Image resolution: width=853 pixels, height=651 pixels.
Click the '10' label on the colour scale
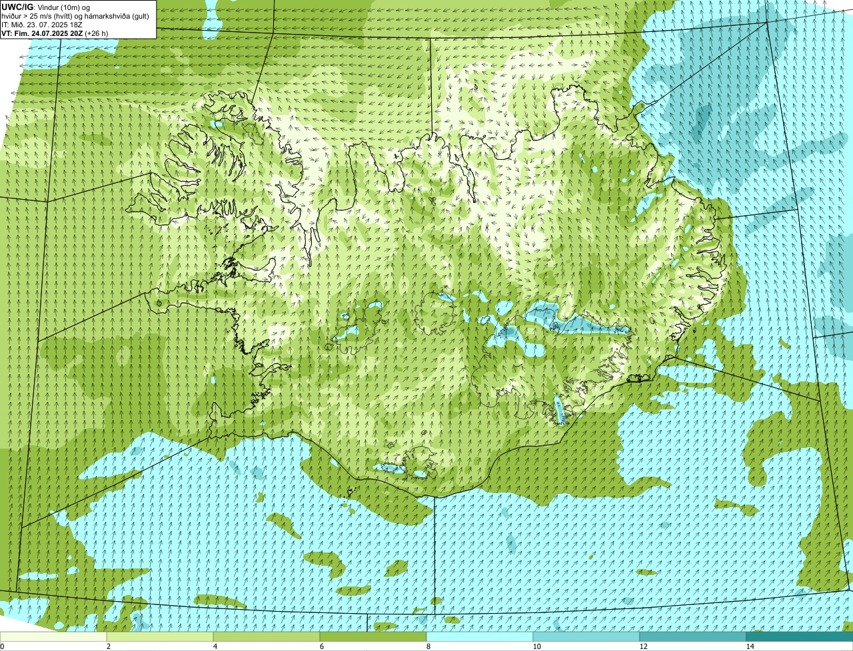[x=536, y=646]
